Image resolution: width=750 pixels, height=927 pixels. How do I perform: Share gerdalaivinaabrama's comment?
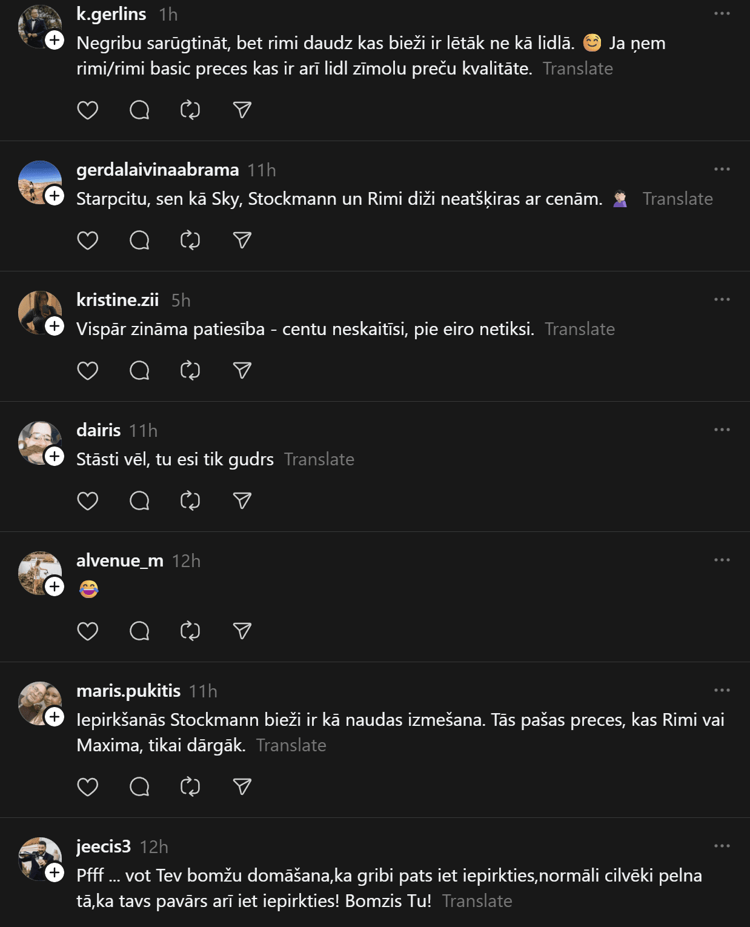242,241
